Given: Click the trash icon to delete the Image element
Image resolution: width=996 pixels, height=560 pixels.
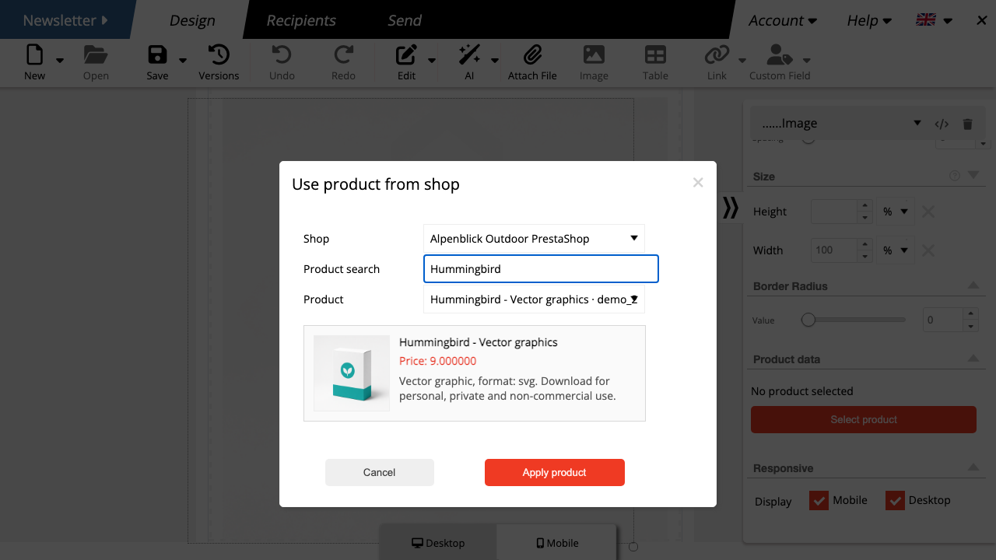Looking at the screenshot, I should pos(967,124).
